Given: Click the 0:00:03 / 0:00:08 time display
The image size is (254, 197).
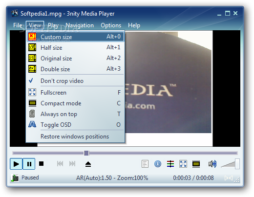Looking at the screenshot, I should coord(193,178).
